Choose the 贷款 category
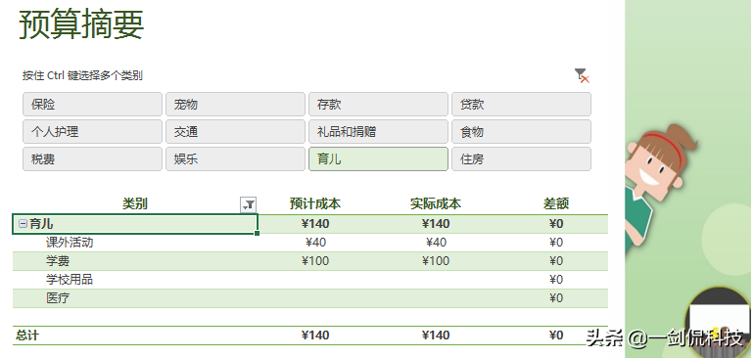 coord(521,105)
